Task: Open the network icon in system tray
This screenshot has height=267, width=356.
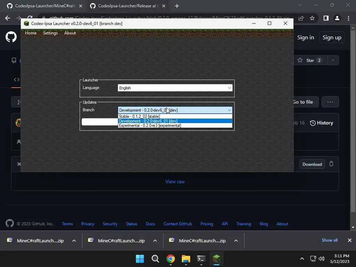Action: coord(313,259)
